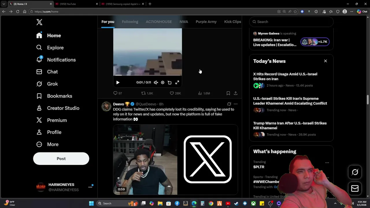Viewport: 370px width, 208px height.
Task: Open browser settings and more menu
Action: (x=351, y=12)
